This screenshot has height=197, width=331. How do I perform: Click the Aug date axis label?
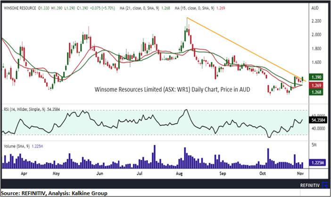point(179,173)
